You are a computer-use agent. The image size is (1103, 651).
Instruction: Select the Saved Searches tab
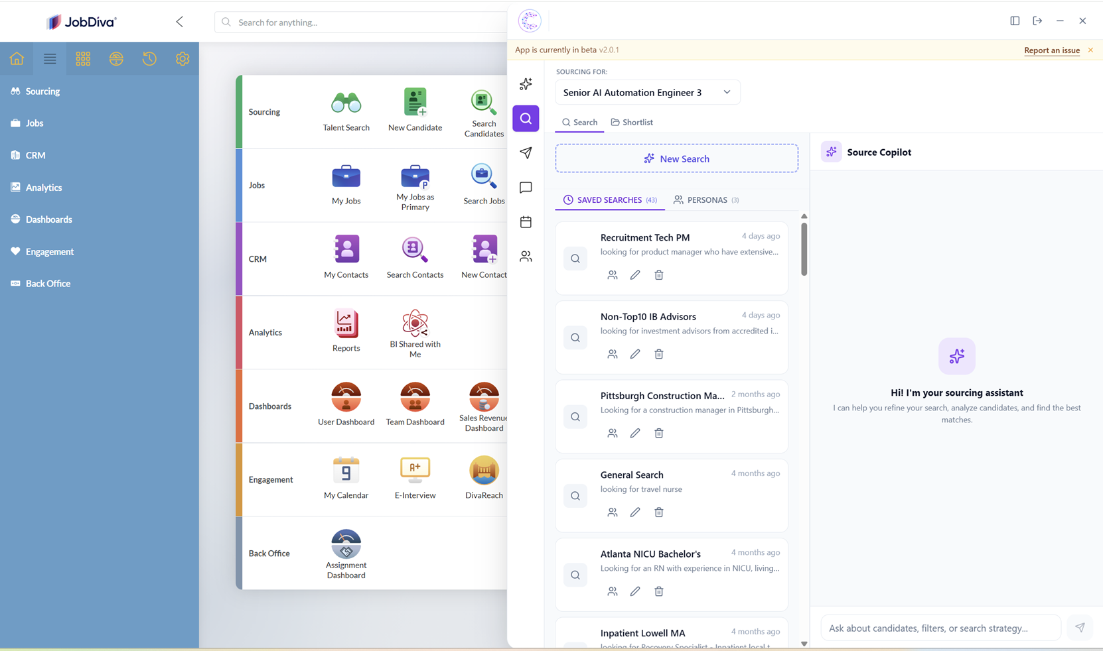[x=610, y=200]
